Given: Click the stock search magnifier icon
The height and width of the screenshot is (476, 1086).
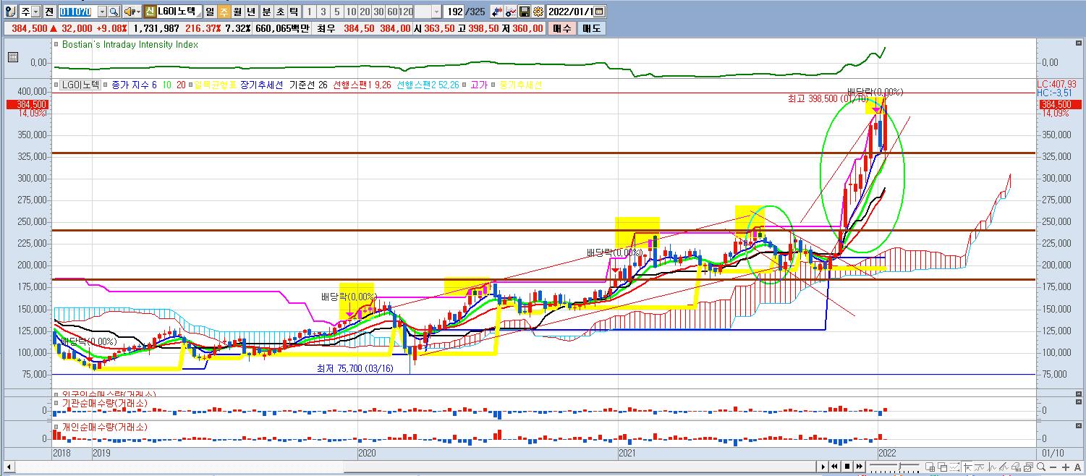Looking at the screenshot, I should tap(114, 12).
